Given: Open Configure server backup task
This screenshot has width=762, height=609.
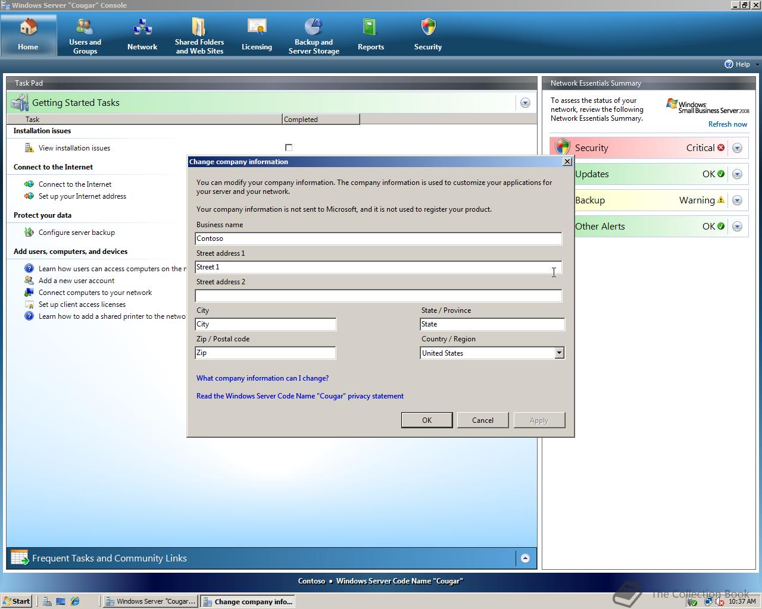Looking at the screenshot, I should point(77,233).
